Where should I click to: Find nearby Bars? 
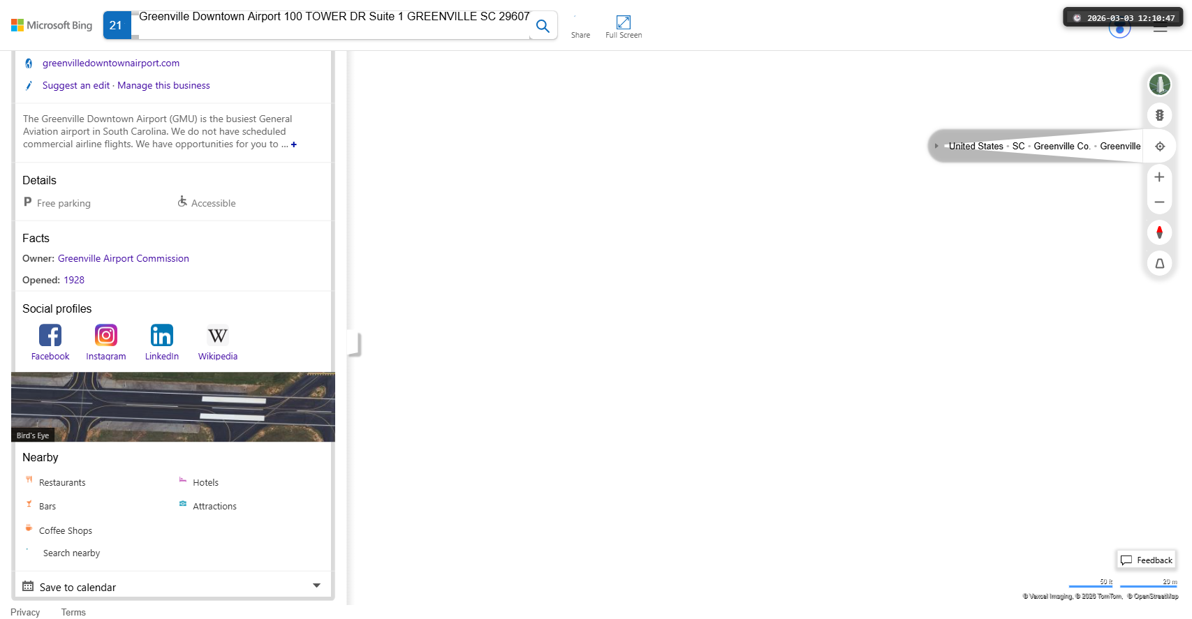click(47, 506)
